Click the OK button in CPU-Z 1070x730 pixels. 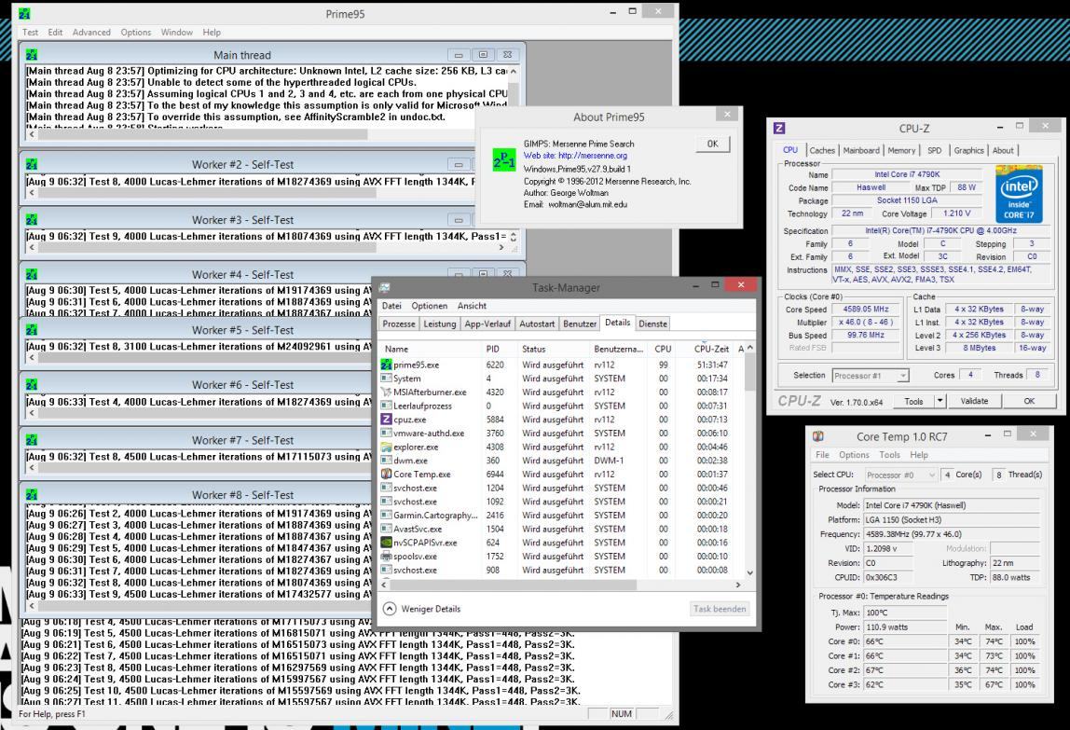pos(1029,401)
